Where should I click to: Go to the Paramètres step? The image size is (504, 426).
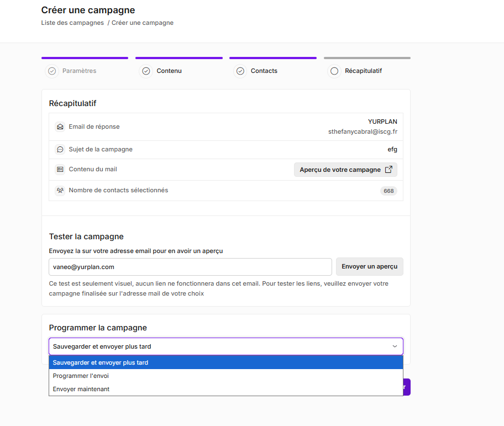[79, 71]
